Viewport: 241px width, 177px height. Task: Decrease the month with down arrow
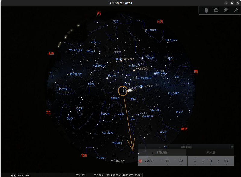click(167, 165)
